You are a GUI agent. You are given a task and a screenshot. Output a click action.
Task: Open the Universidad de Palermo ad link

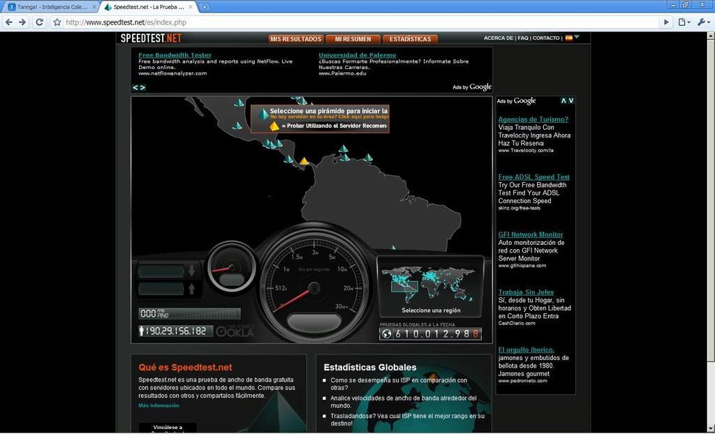(x=357, y=55)
